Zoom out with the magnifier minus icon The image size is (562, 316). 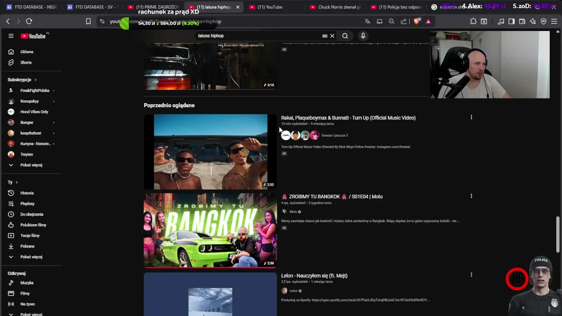[x=391, y=22]
